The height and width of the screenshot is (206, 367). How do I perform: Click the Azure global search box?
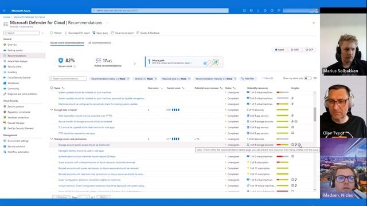point(160,10)
